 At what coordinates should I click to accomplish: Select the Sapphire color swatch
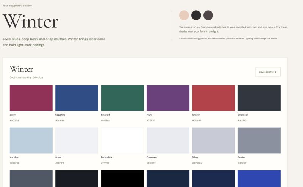tap(77, 98)
